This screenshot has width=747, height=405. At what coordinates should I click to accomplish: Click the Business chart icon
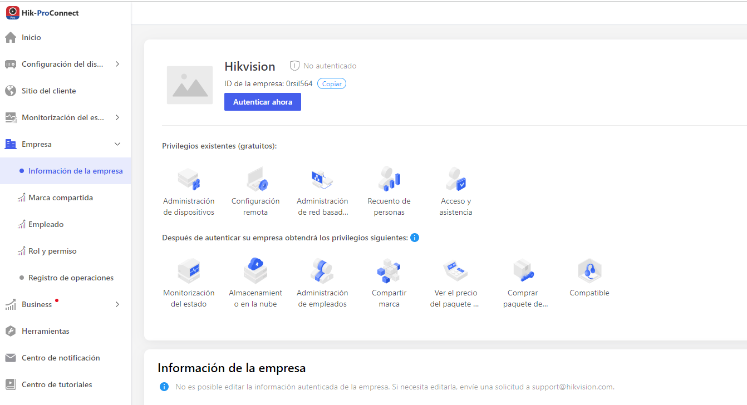[x=11, y=304]
